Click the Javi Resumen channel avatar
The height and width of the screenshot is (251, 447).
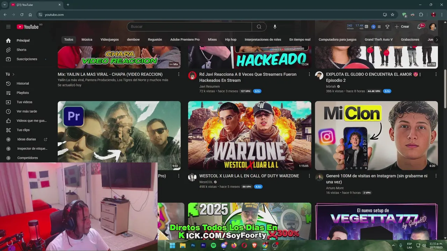tap(192, 76)
